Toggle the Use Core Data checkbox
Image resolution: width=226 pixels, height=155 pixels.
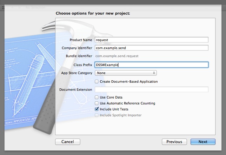click(x=97, y=97)
